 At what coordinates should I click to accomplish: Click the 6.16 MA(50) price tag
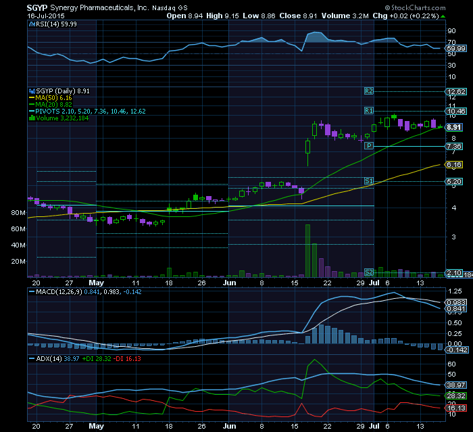click(x=454, y=165)
